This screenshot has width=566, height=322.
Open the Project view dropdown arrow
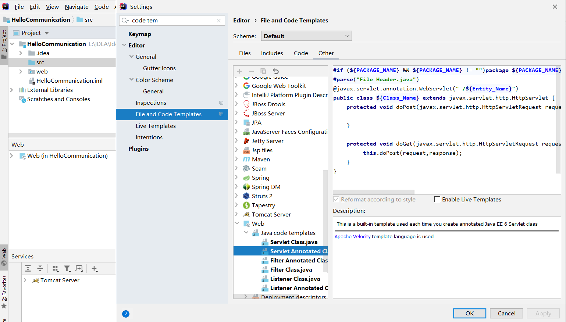coord(47,33)
